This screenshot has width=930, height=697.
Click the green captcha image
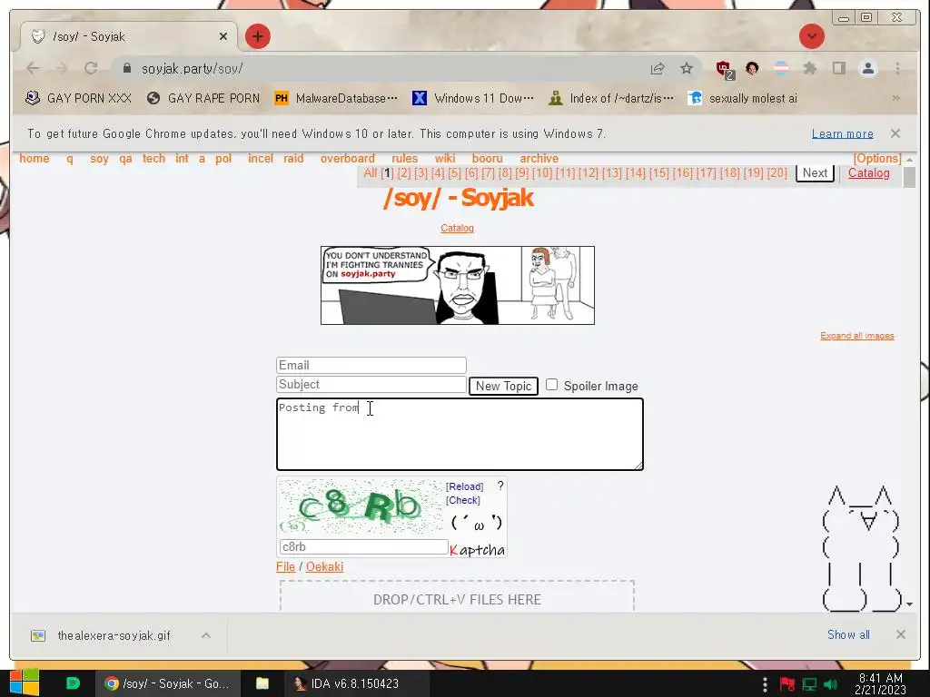coord(361,506)
